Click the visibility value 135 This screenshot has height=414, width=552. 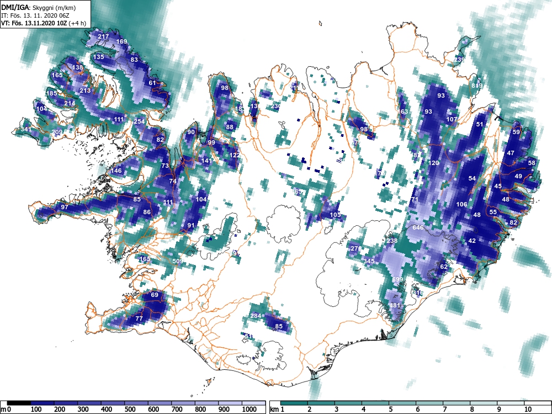[99, 57]
